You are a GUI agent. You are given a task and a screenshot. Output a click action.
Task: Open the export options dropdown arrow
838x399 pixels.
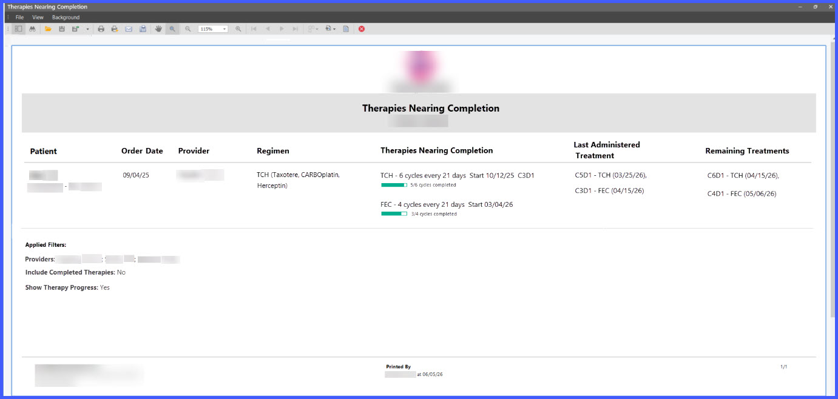click(x=87, y=29)
